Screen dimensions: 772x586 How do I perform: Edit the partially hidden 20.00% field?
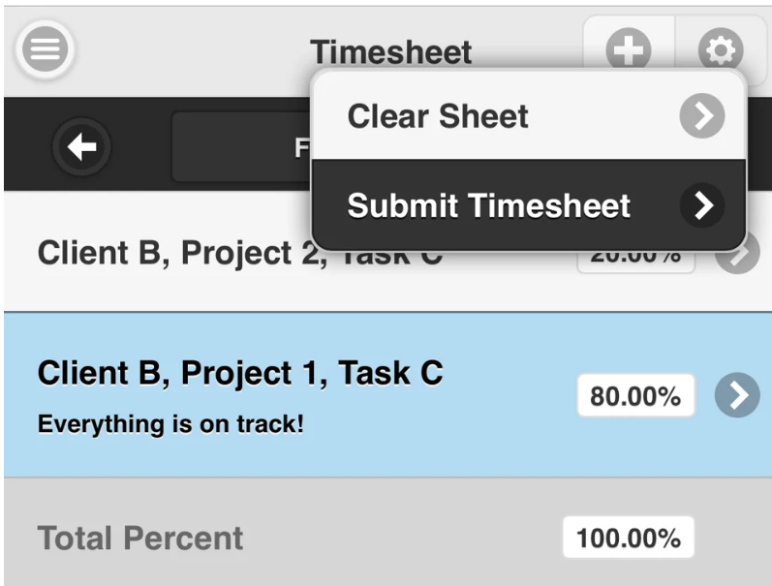tap(635, 261)
